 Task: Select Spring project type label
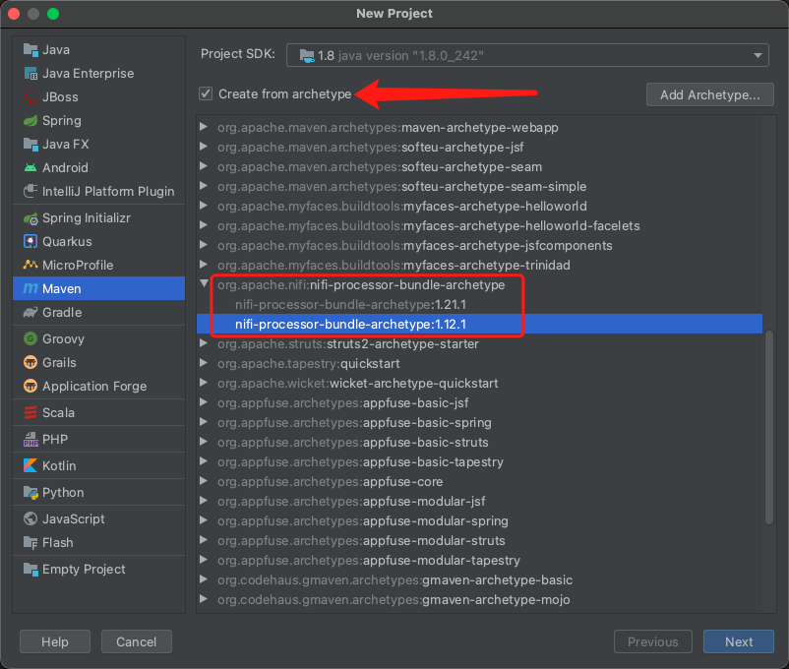click(61, 120)
